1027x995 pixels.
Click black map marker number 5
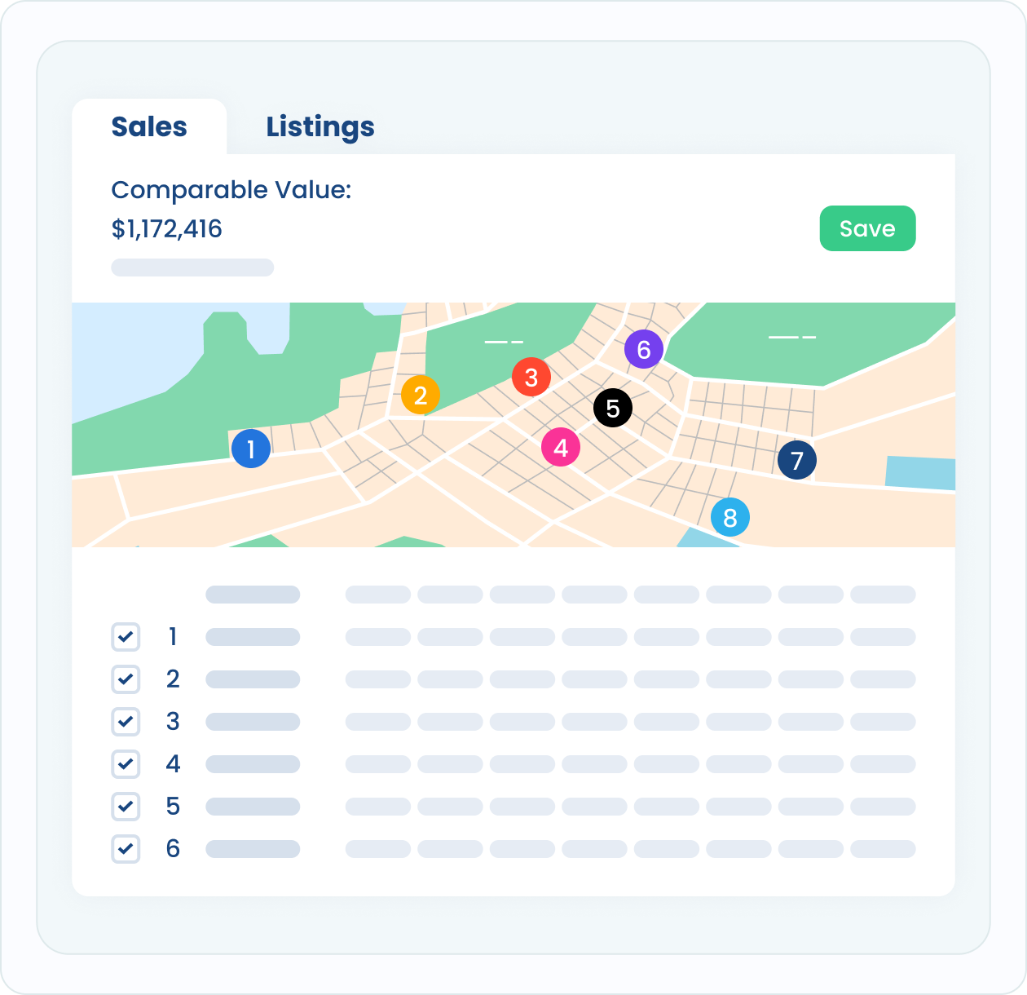tap(613, 409)
